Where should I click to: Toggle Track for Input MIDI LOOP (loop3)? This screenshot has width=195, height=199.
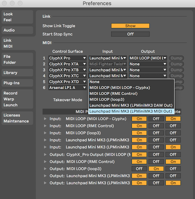click(x=139, y=133)
